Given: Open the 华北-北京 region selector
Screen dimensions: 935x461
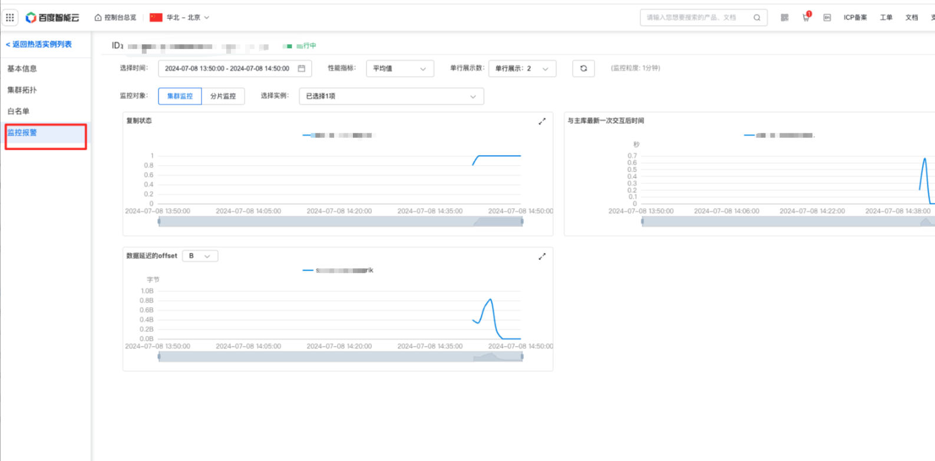Looking at the screenshot, I should [x=180, y=18].
